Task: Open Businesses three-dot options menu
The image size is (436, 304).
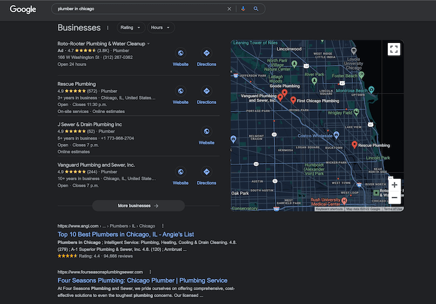Action: coord(108,28)
